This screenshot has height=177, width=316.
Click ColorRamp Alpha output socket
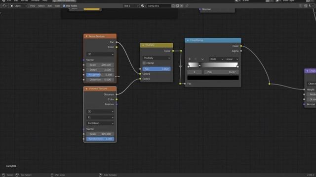tap(241, 51)
